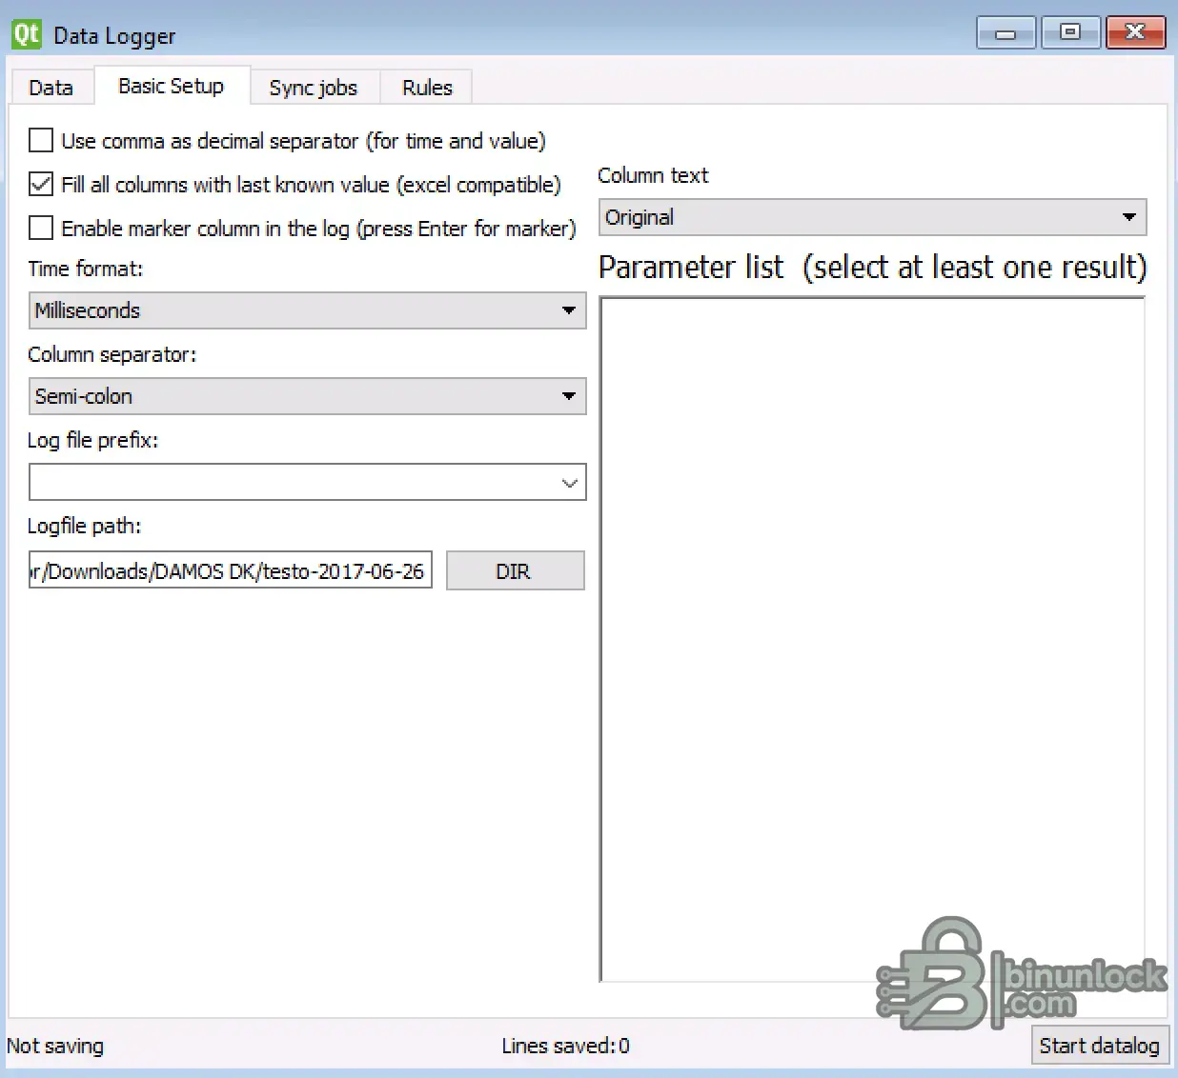This screenshot has height=1078, width=1178.
Task: Open the Time format dropdown
Action: [307, 310]
